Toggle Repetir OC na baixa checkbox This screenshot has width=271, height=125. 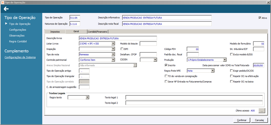pos(231,82)
